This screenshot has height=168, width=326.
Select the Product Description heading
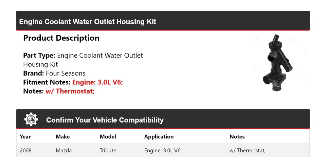point(61,38)
